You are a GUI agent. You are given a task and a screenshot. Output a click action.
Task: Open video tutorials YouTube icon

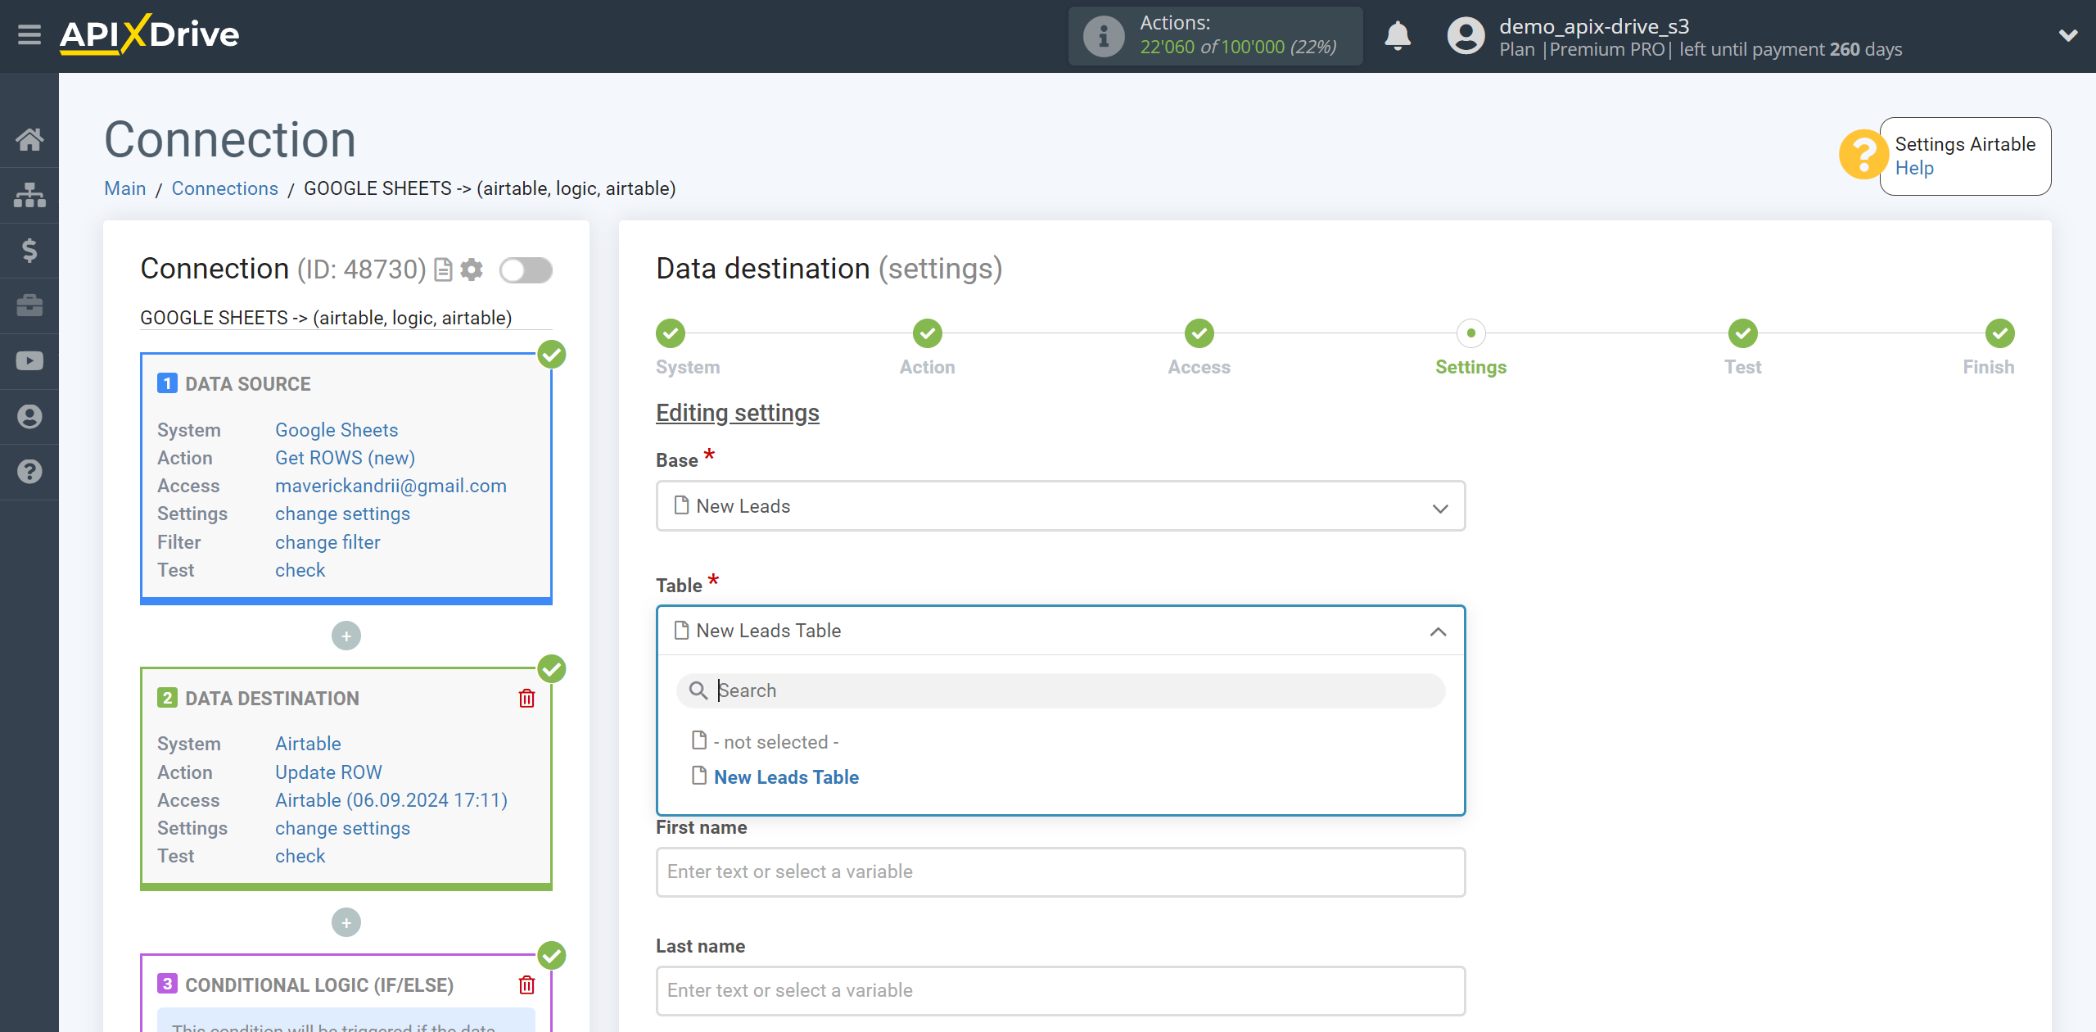[29, 361]
